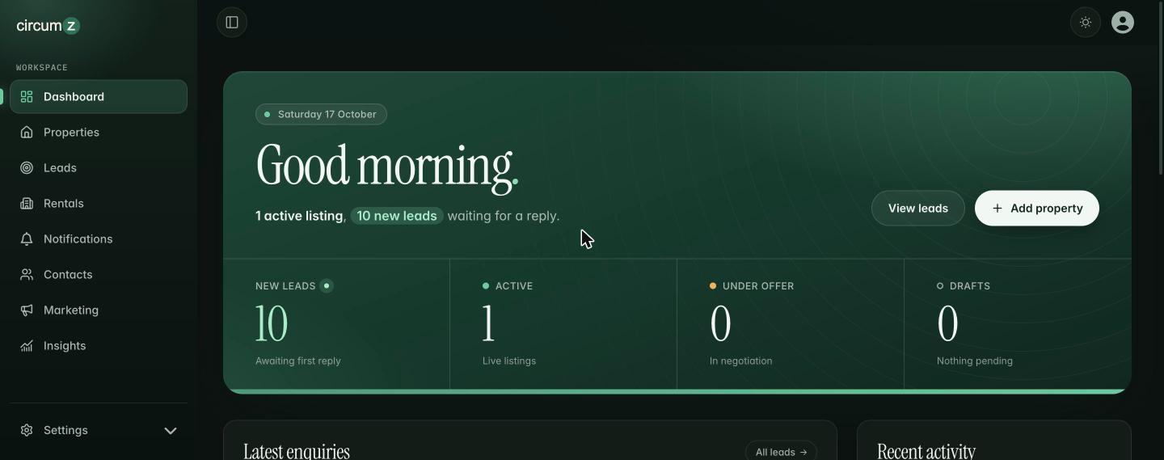Screen dimensions: 1164x460
Task: Select the Active live listings stat
Action: pyautogui.click(x=563, y=324)
